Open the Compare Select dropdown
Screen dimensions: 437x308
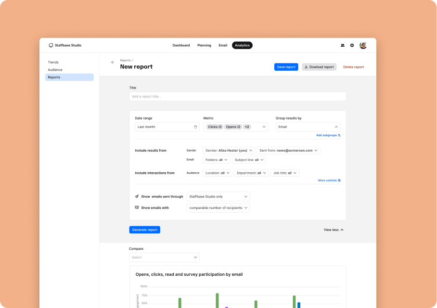[x=164, y=257]
